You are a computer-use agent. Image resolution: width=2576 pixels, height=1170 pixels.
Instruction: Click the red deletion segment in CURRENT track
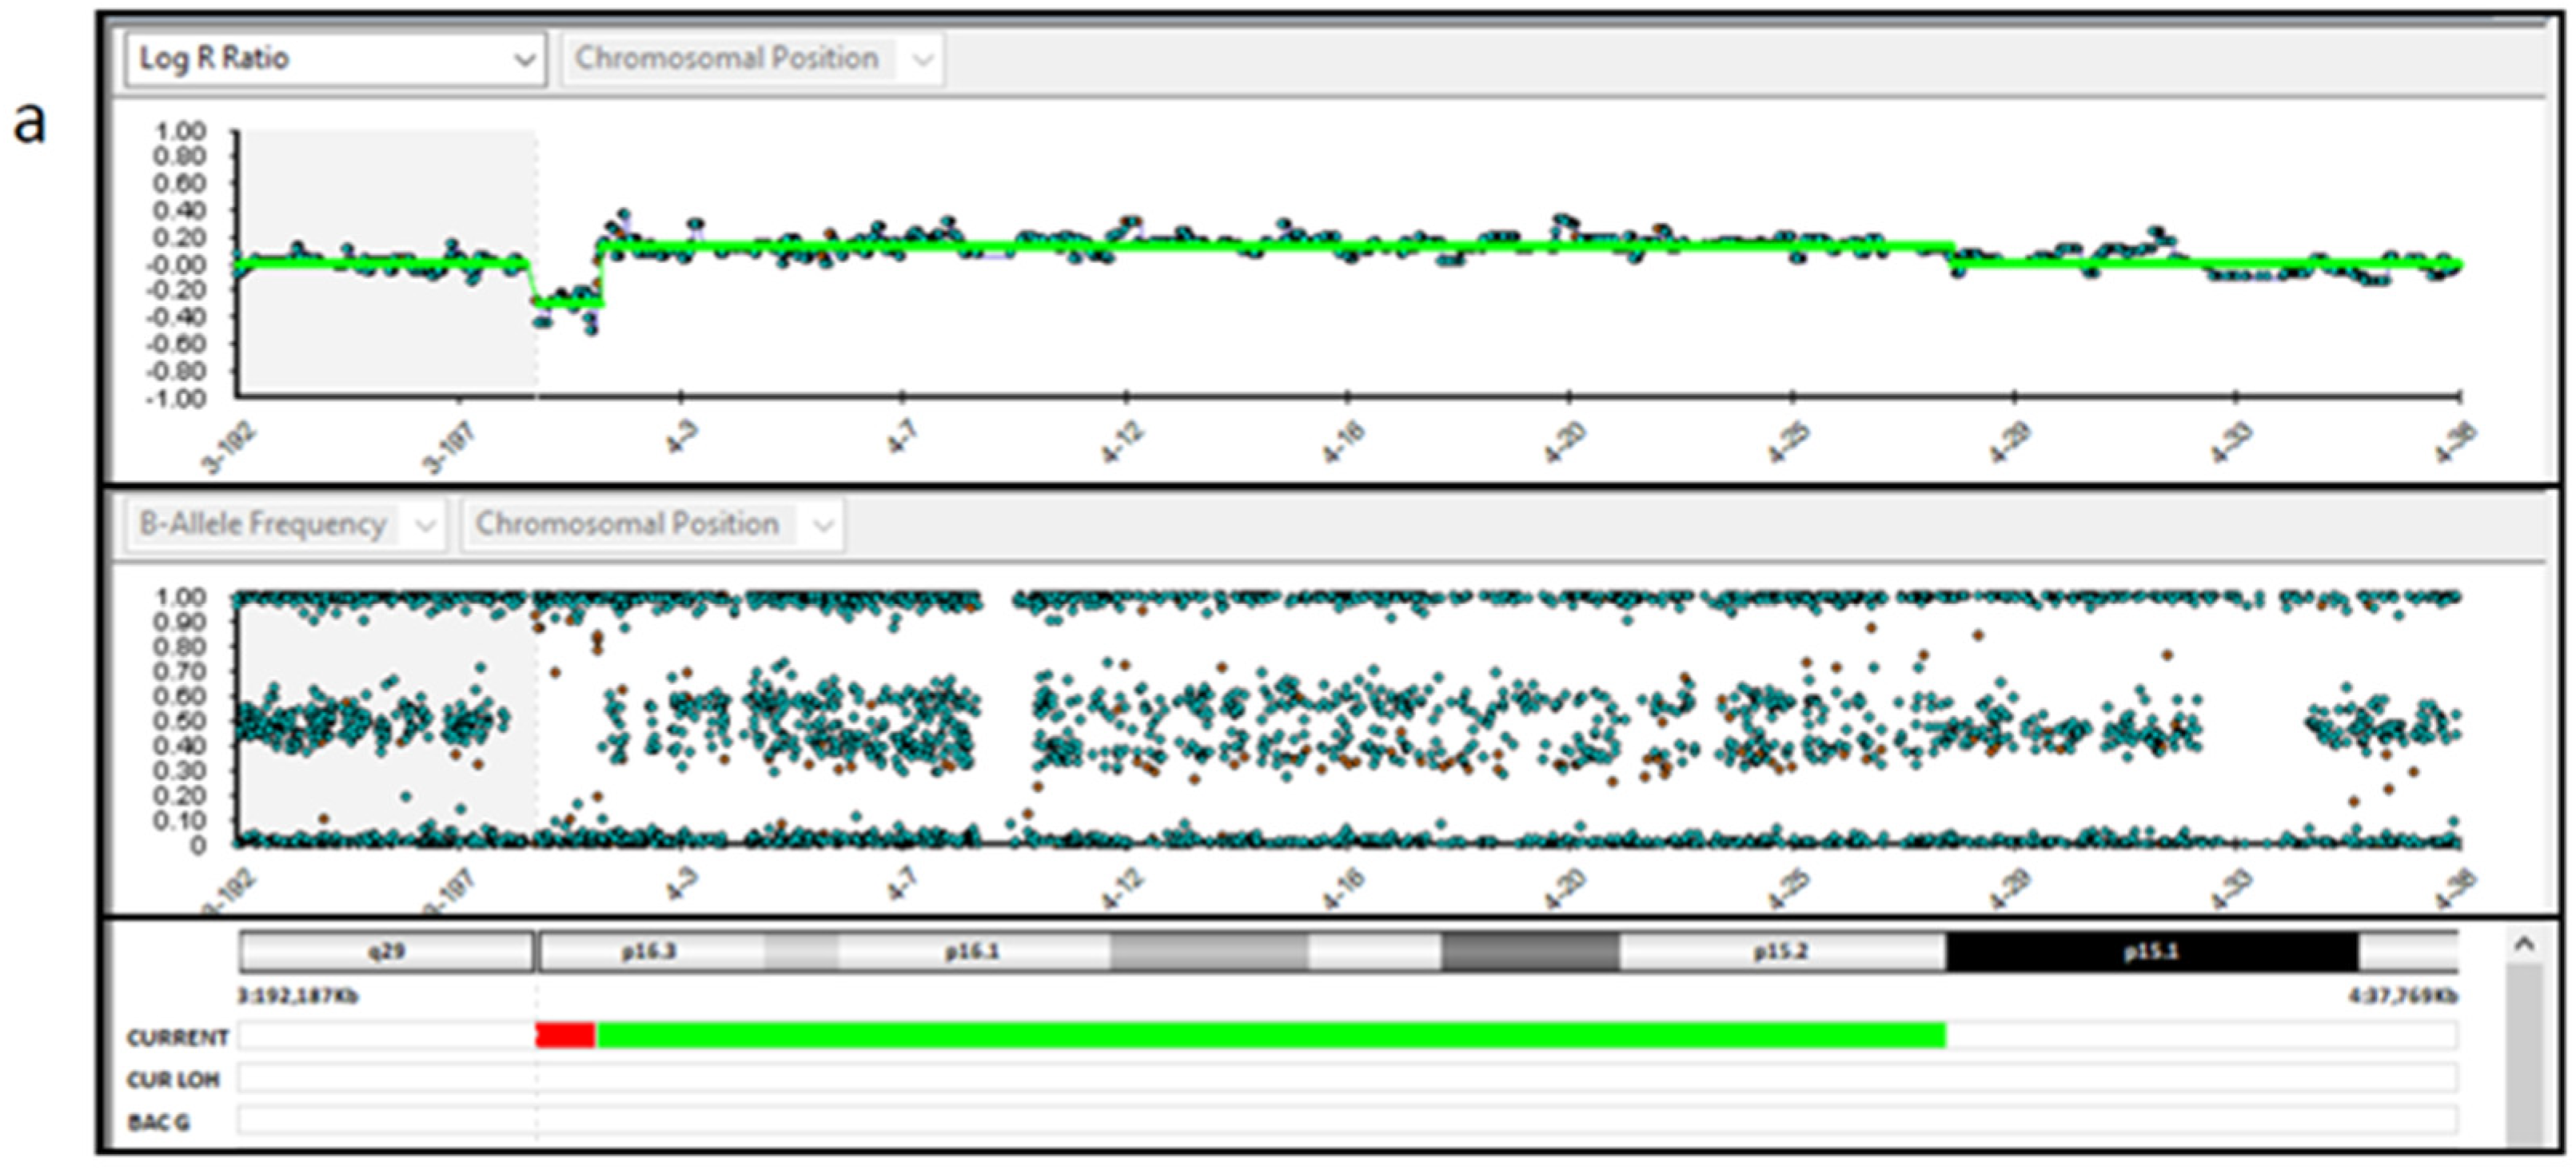point(566,1035)
